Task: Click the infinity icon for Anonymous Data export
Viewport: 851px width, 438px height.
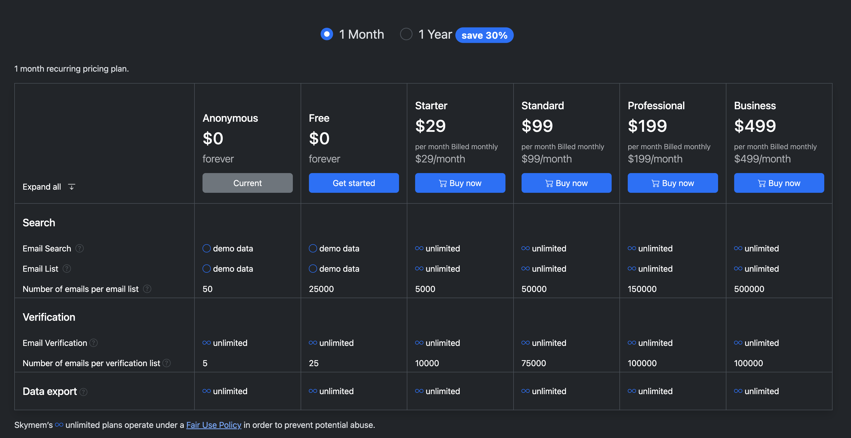Action: (206, 391)
